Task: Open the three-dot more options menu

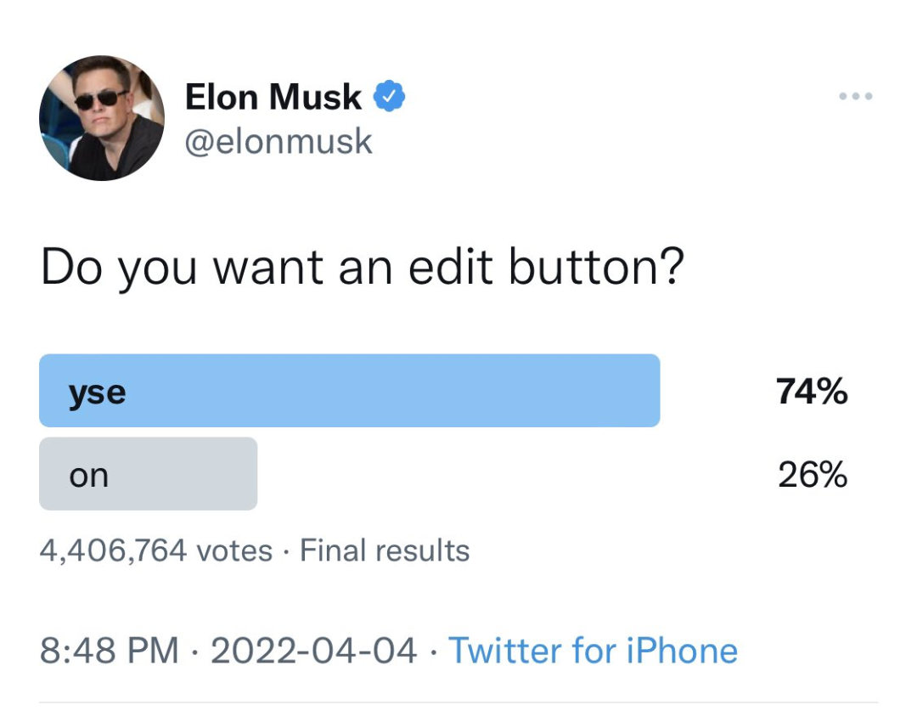Action: click(x=856, y=97)
